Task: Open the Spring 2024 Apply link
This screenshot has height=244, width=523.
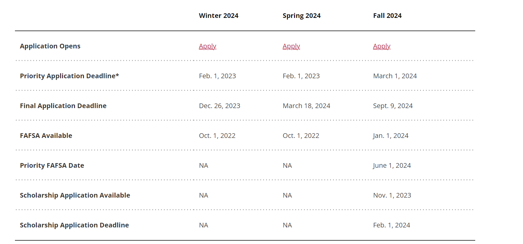Action: click(291, 46)
